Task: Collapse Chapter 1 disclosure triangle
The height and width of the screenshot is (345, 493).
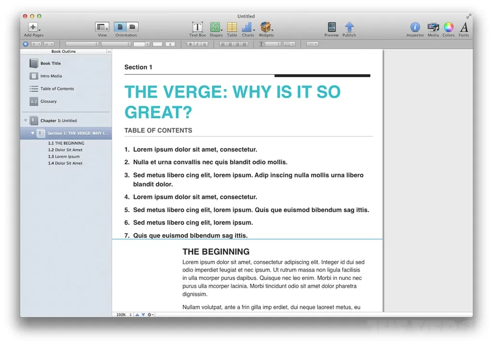Action: click(26, 121)
